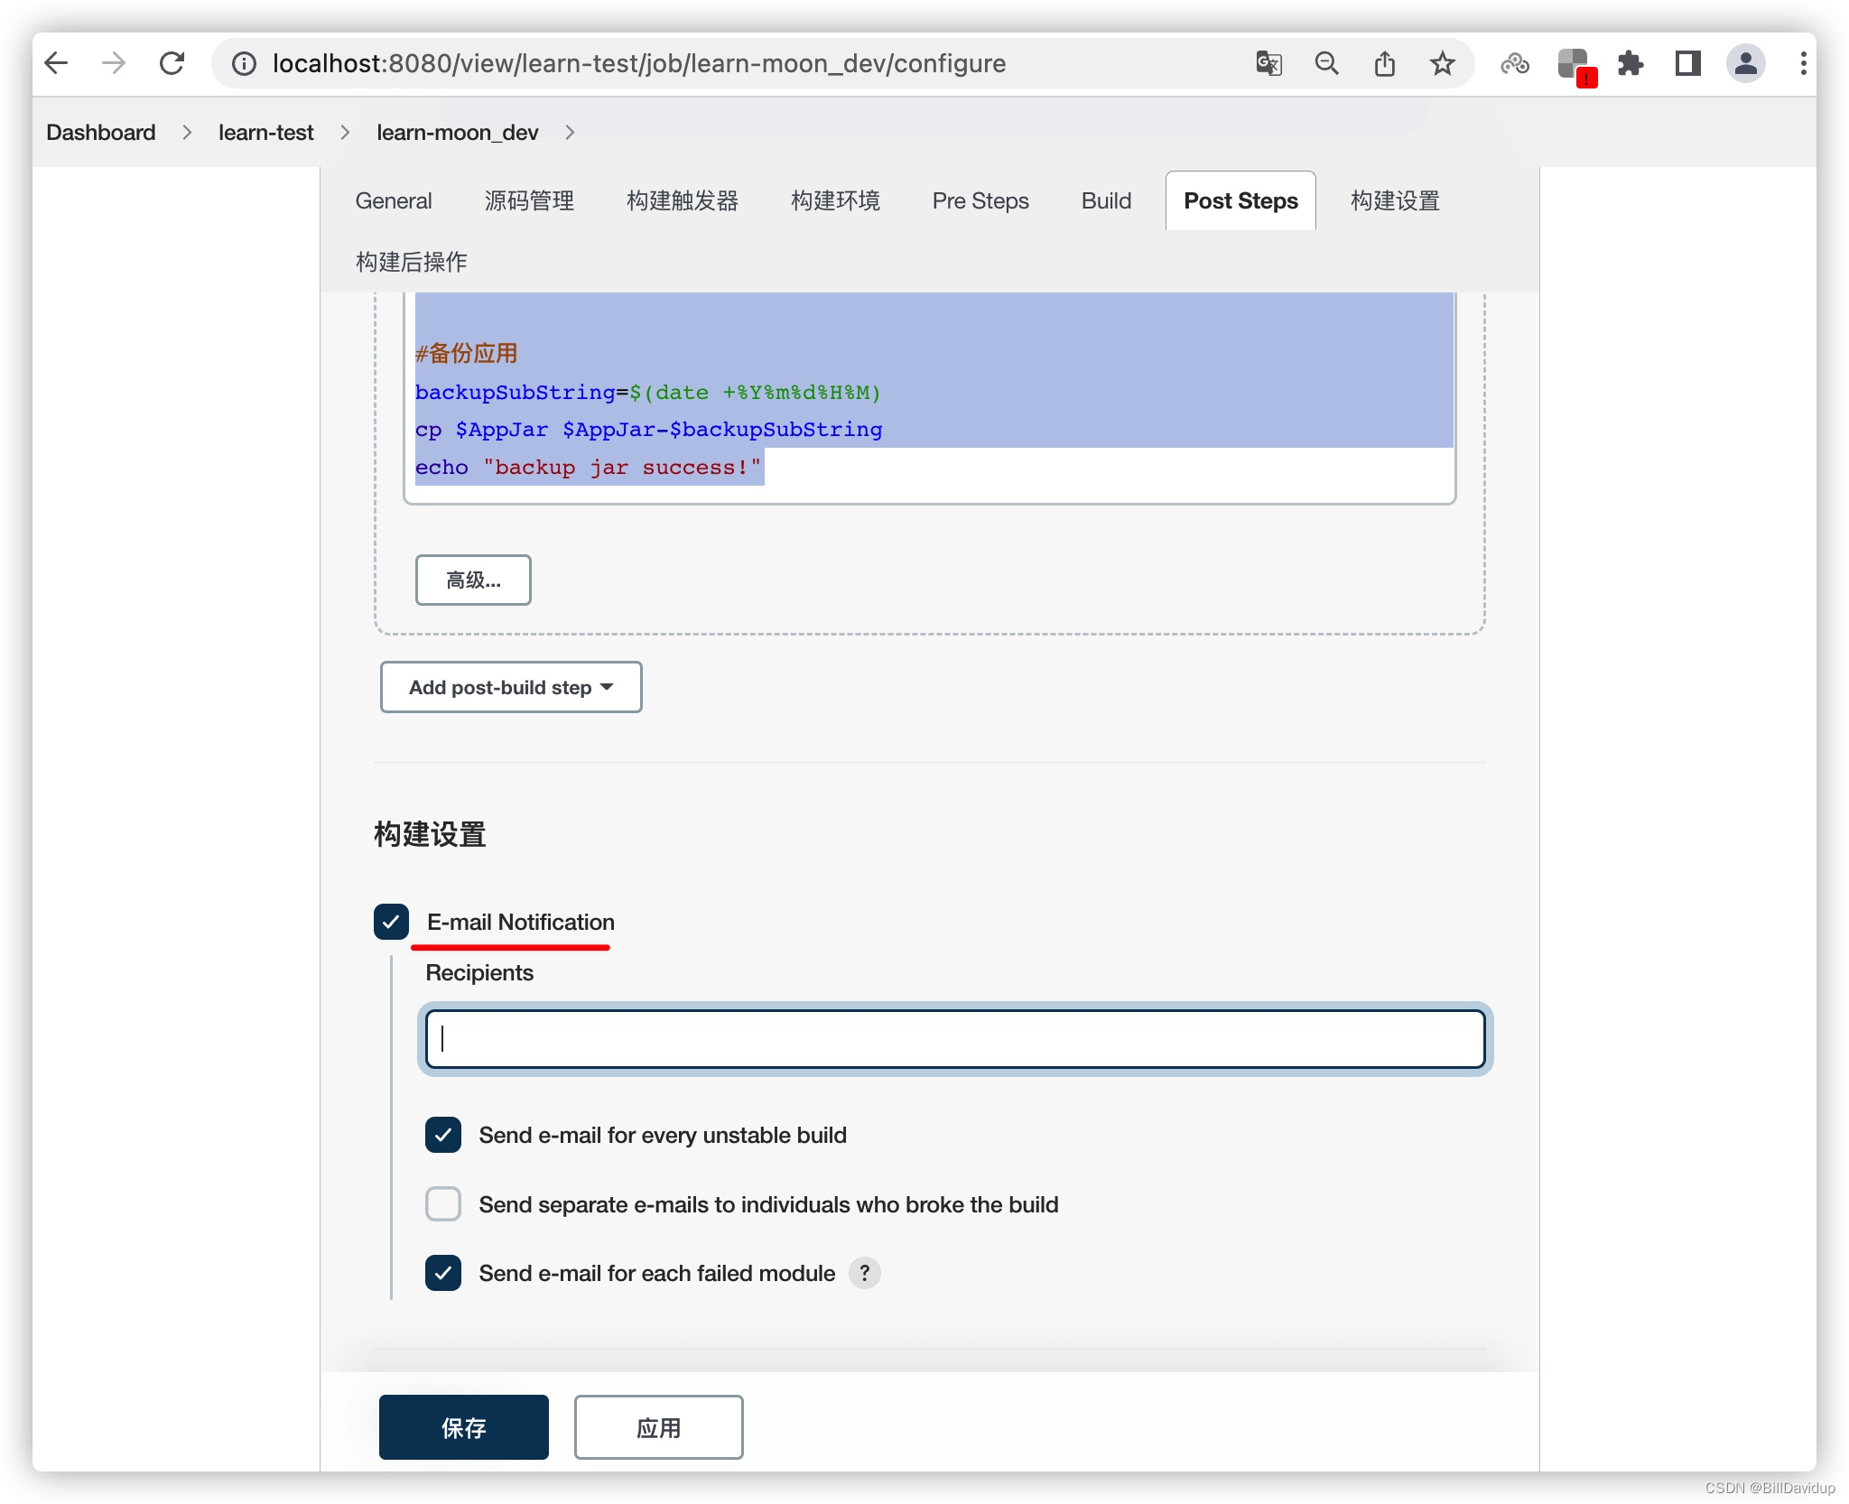
Task: Click the backupSubString=$(date ...) script line
Action: pos(648,392)
